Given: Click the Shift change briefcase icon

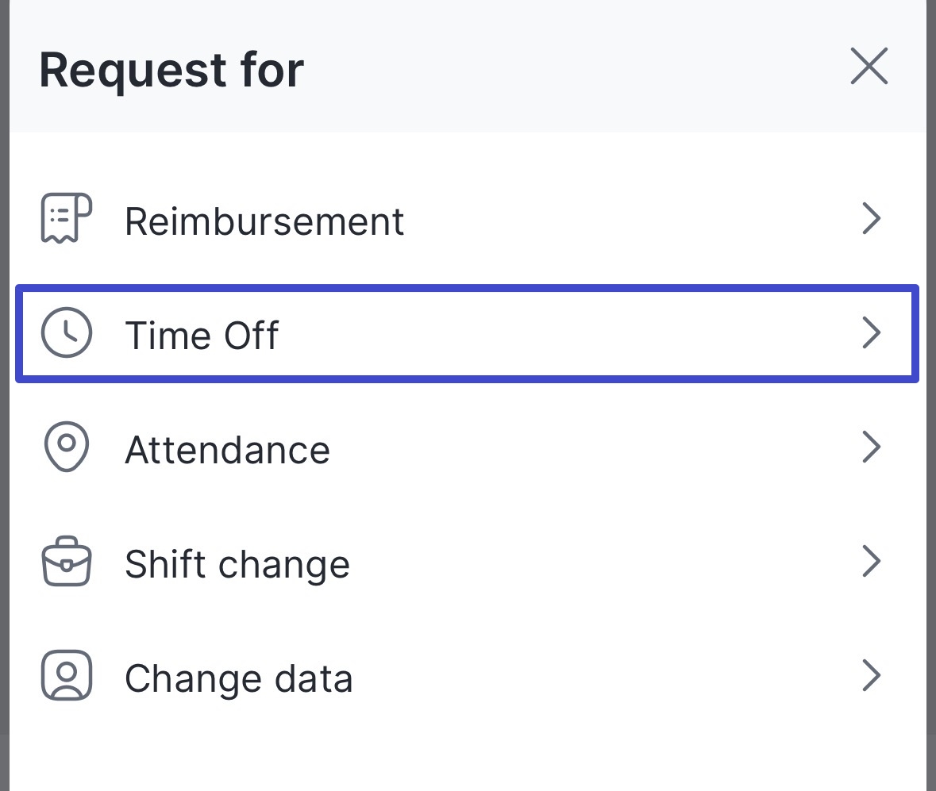Looking at the screenshot, I should [66, 562].
